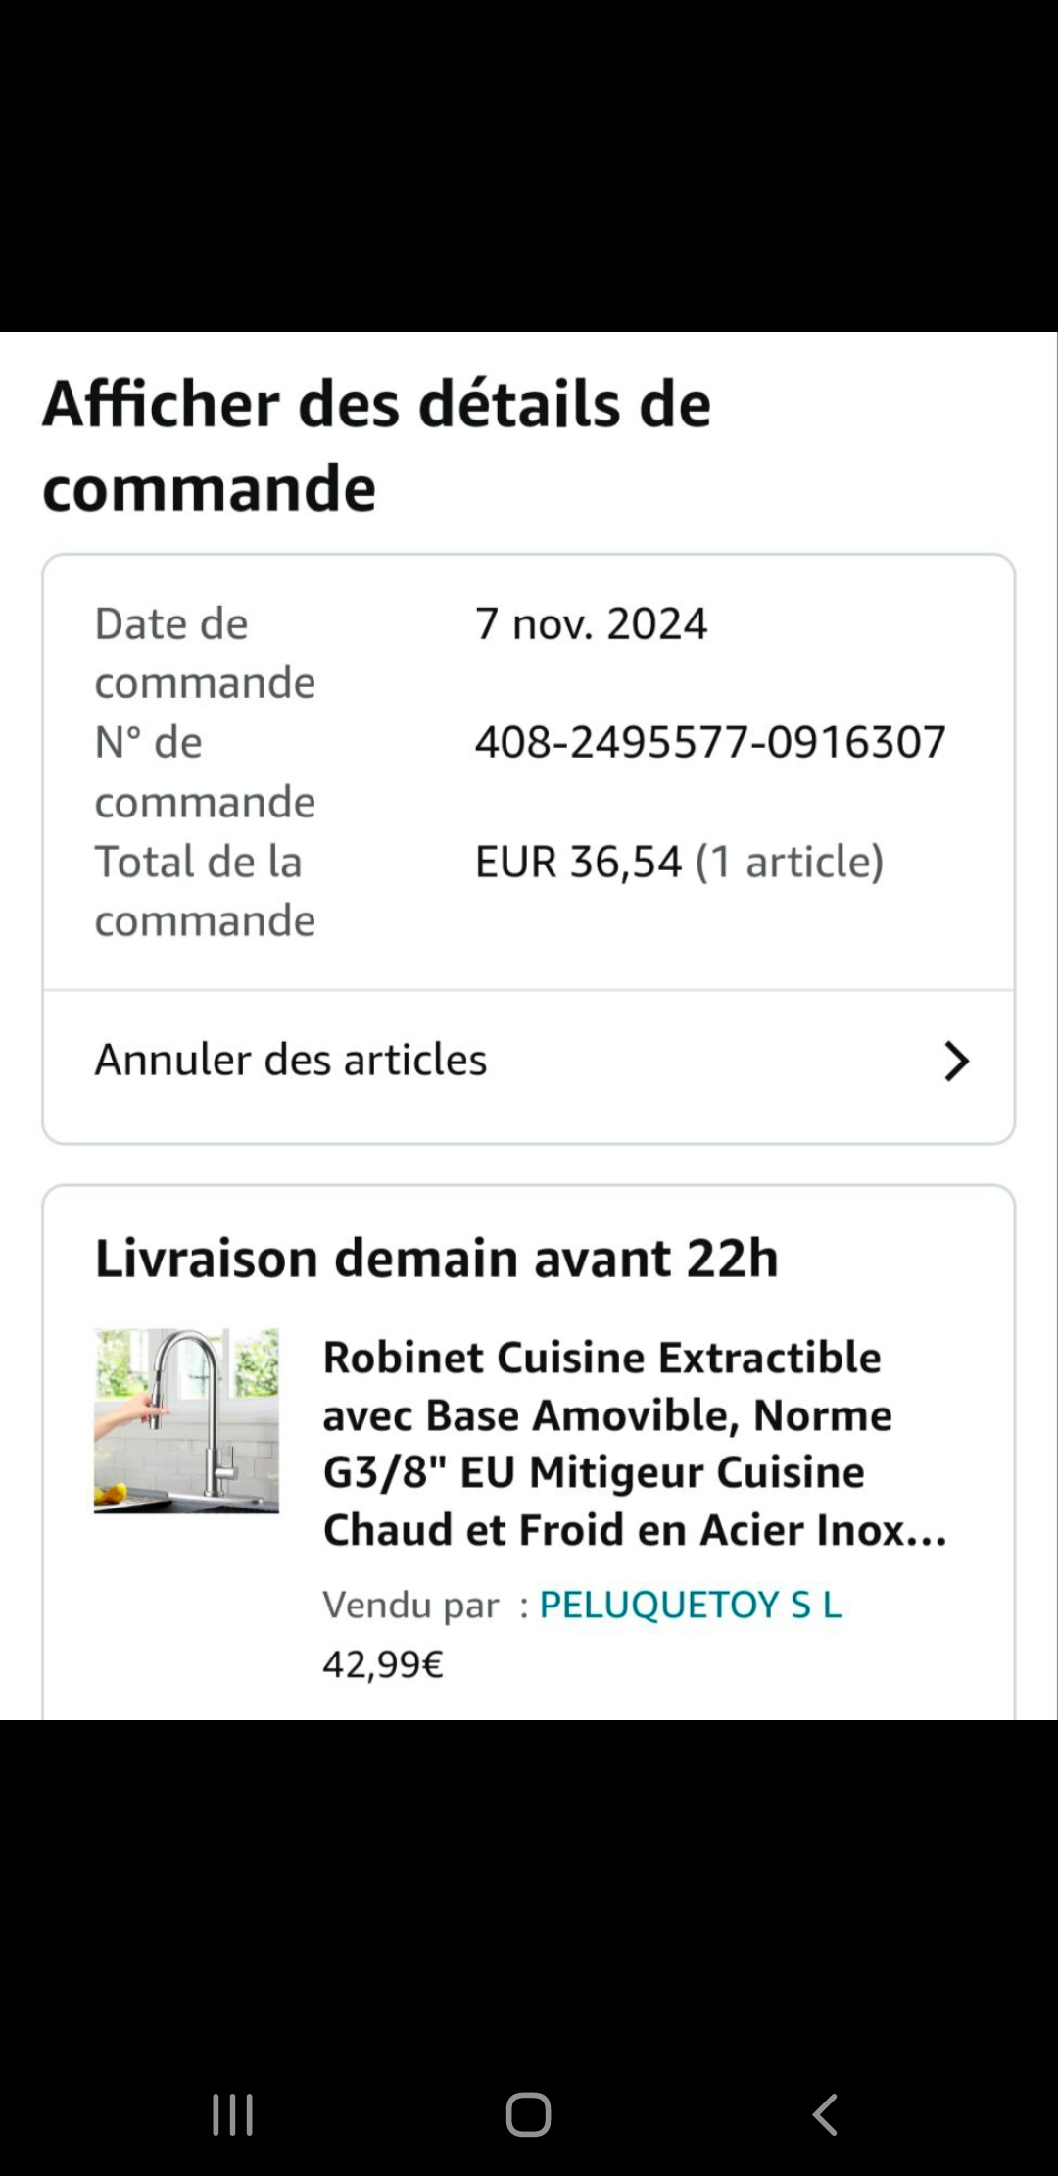
Task: Expand the Annuler des articles chevron
Action: click(956, 1061)
